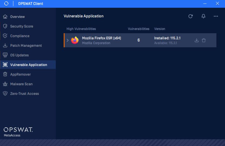Open the three-dot more options menu

click(216, 16)
